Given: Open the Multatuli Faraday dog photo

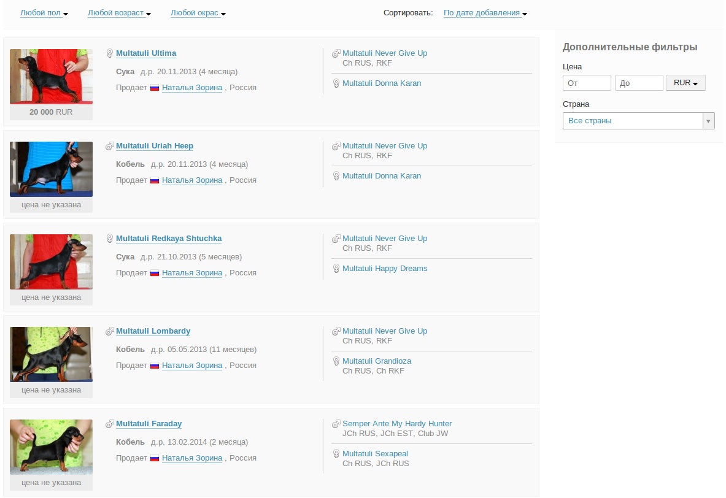Looking at the screenshot, I should tap(51, 446).
